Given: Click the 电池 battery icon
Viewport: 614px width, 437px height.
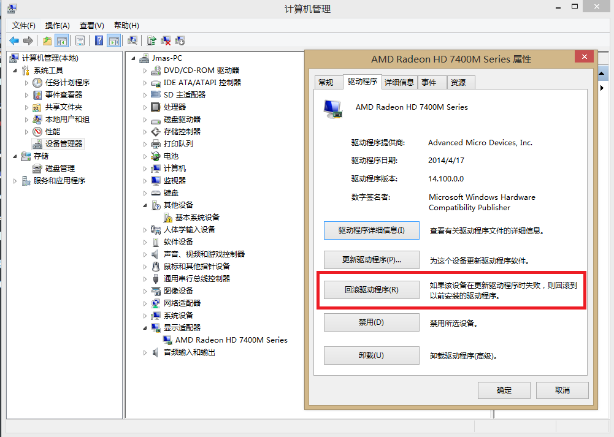Looking at the screenshot, I should pyautogui.click(x=156, y=156).
